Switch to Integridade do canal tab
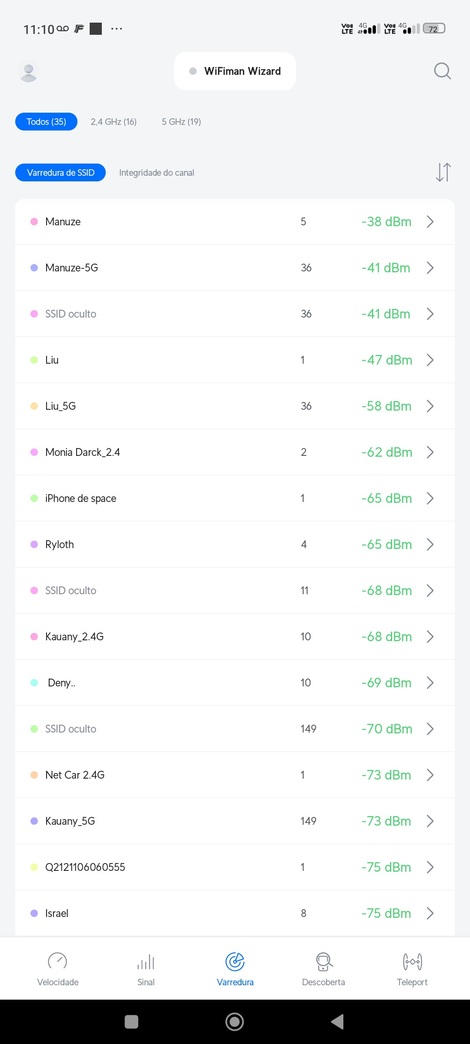 click(x=157, y=173)
